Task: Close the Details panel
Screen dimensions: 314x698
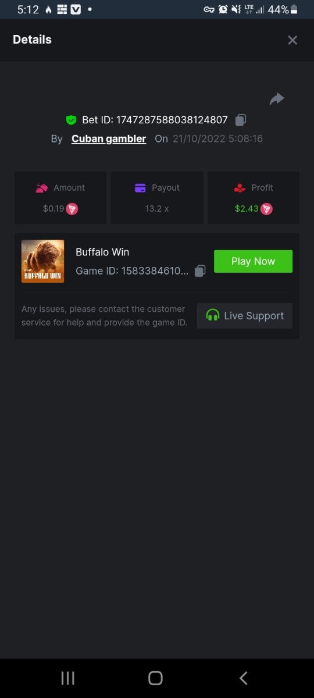Action: click(x=292, y=40)
